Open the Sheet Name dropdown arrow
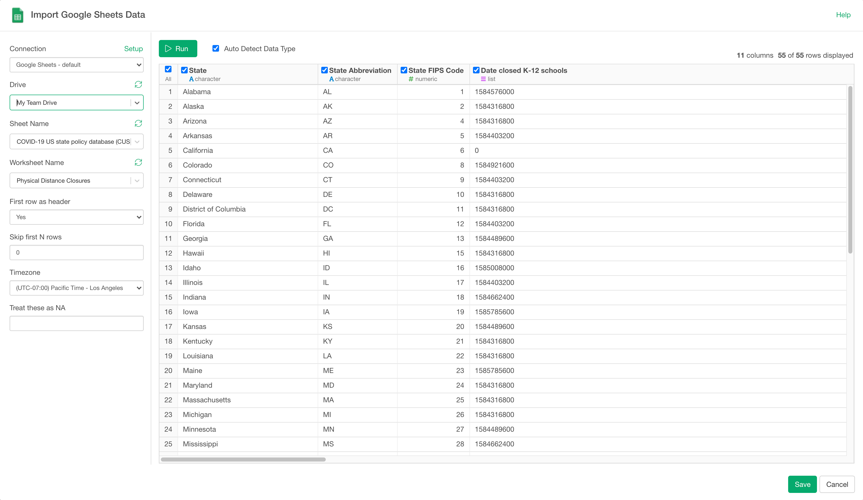The image size is (863, 500). (x=137, y=141)
